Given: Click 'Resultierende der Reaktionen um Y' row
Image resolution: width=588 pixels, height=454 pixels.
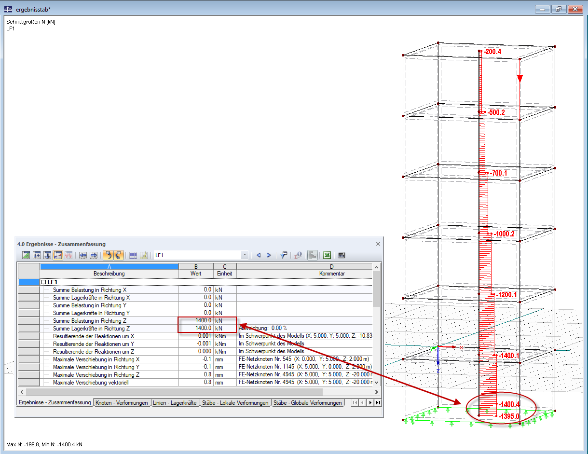Looking at the screenshot, I should point(195,344).
